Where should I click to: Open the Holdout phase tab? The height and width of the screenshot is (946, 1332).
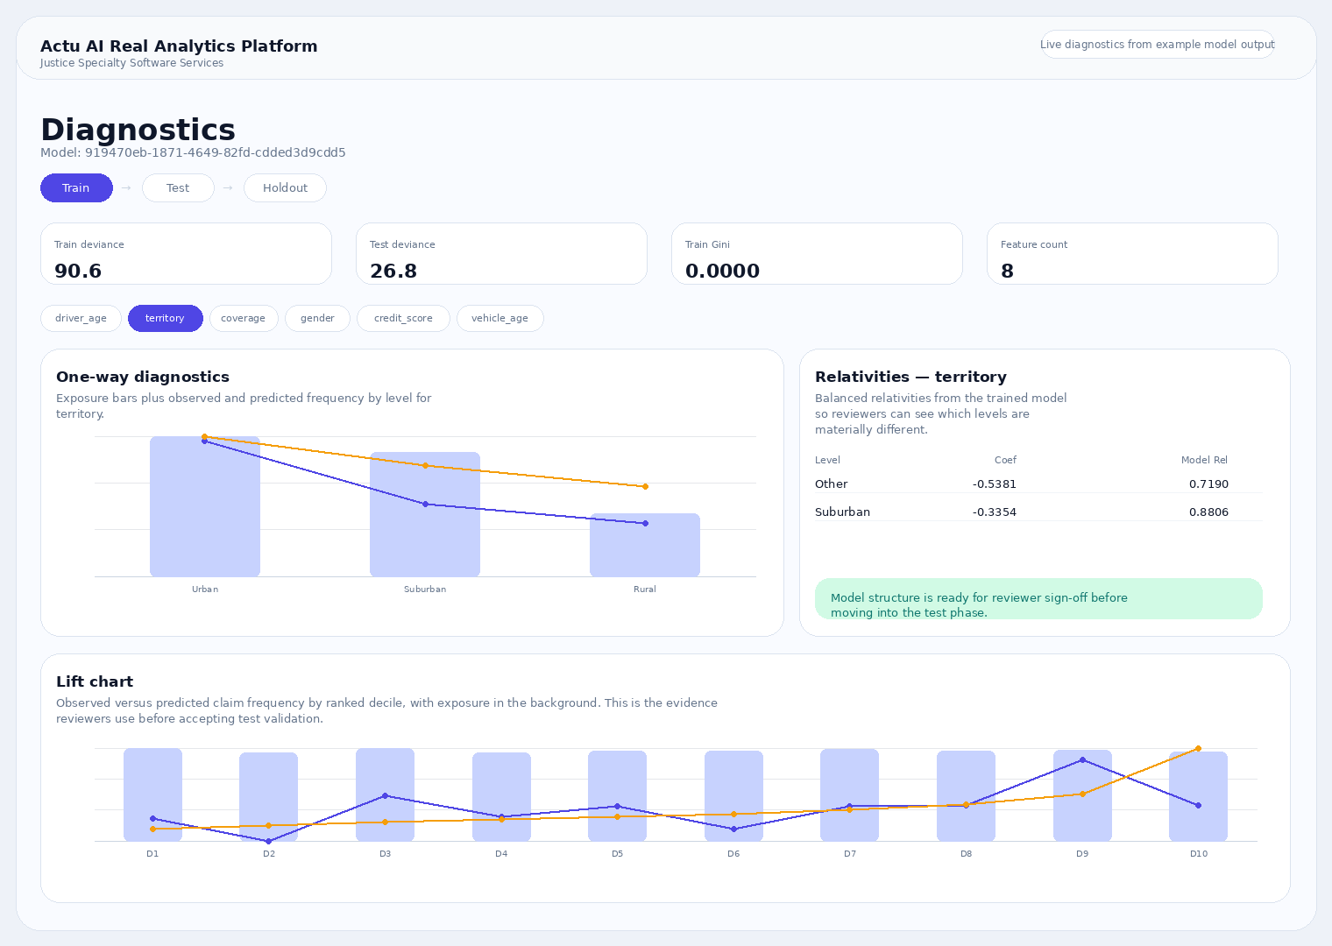[285, 187]
